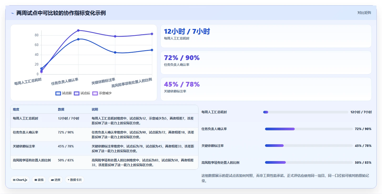Select the 12小时 / 7小时 stat card

click(266, 36)
